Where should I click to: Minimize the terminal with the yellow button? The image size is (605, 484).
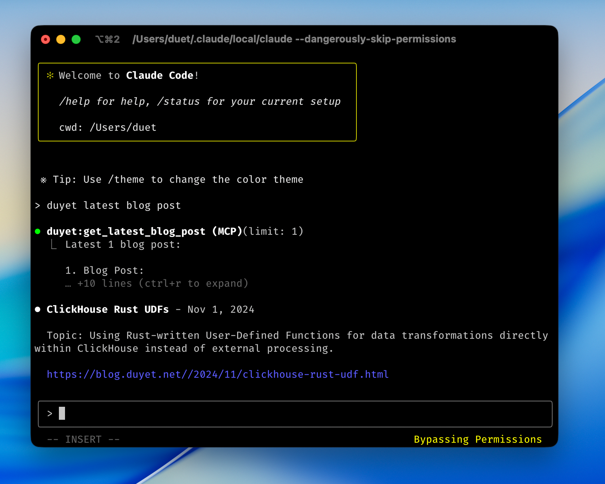coord(61,39)
